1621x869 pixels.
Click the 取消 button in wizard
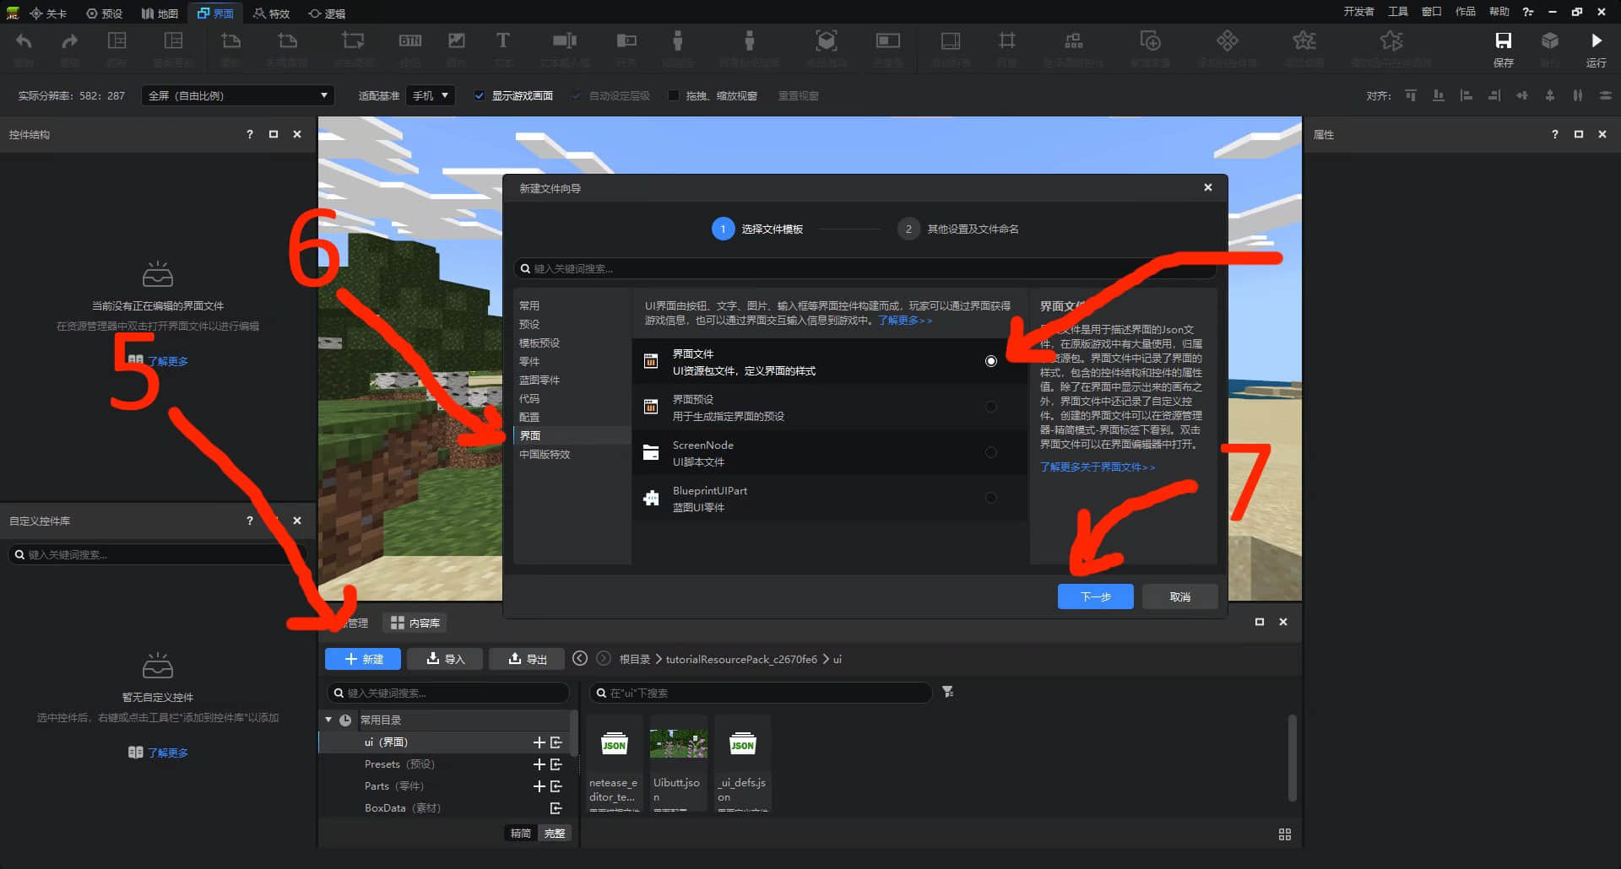pos(1179,596)
